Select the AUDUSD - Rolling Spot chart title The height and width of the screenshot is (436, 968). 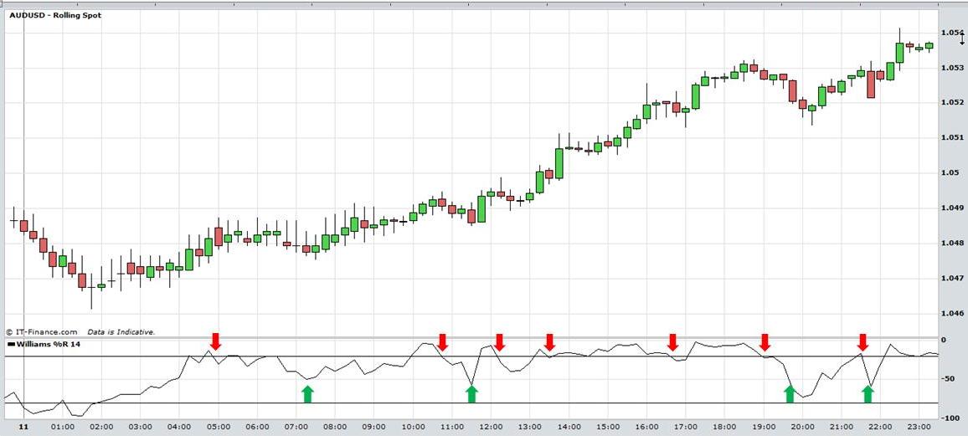54,15
